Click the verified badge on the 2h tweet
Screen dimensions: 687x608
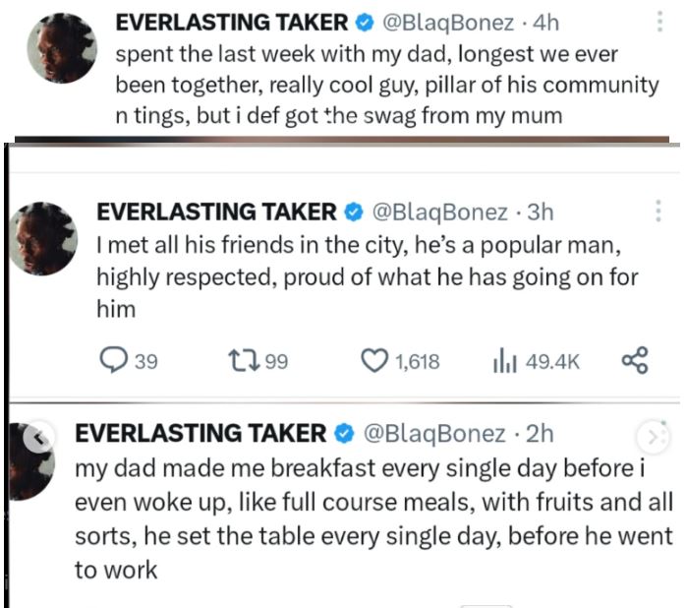coord(344,433)
